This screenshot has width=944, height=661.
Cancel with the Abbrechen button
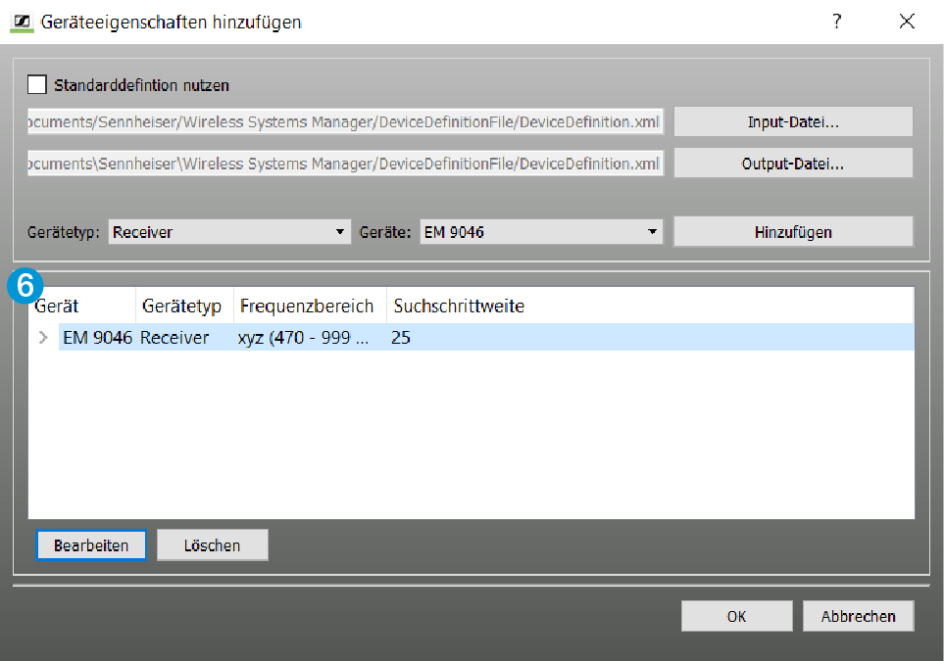click(858, 616)
